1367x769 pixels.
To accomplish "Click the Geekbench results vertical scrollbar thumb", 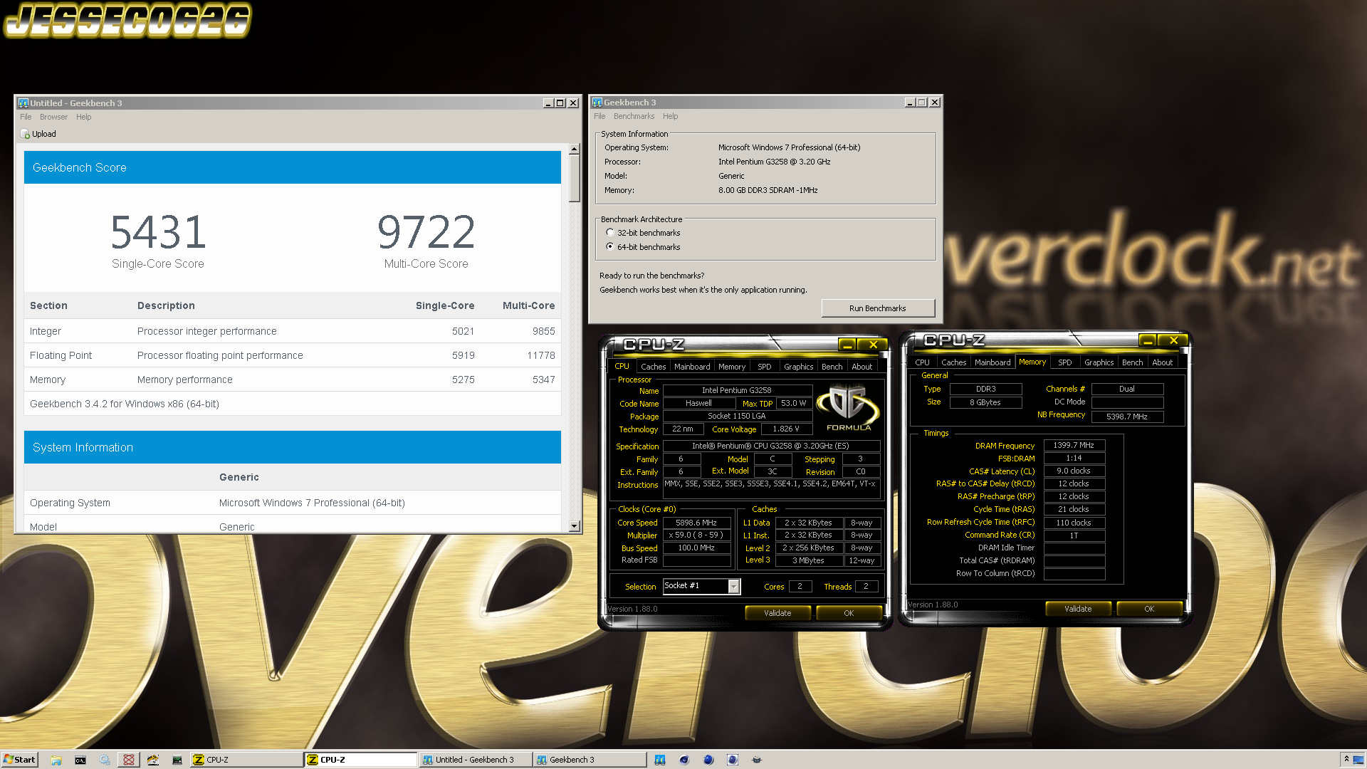I will coord(574,179).
